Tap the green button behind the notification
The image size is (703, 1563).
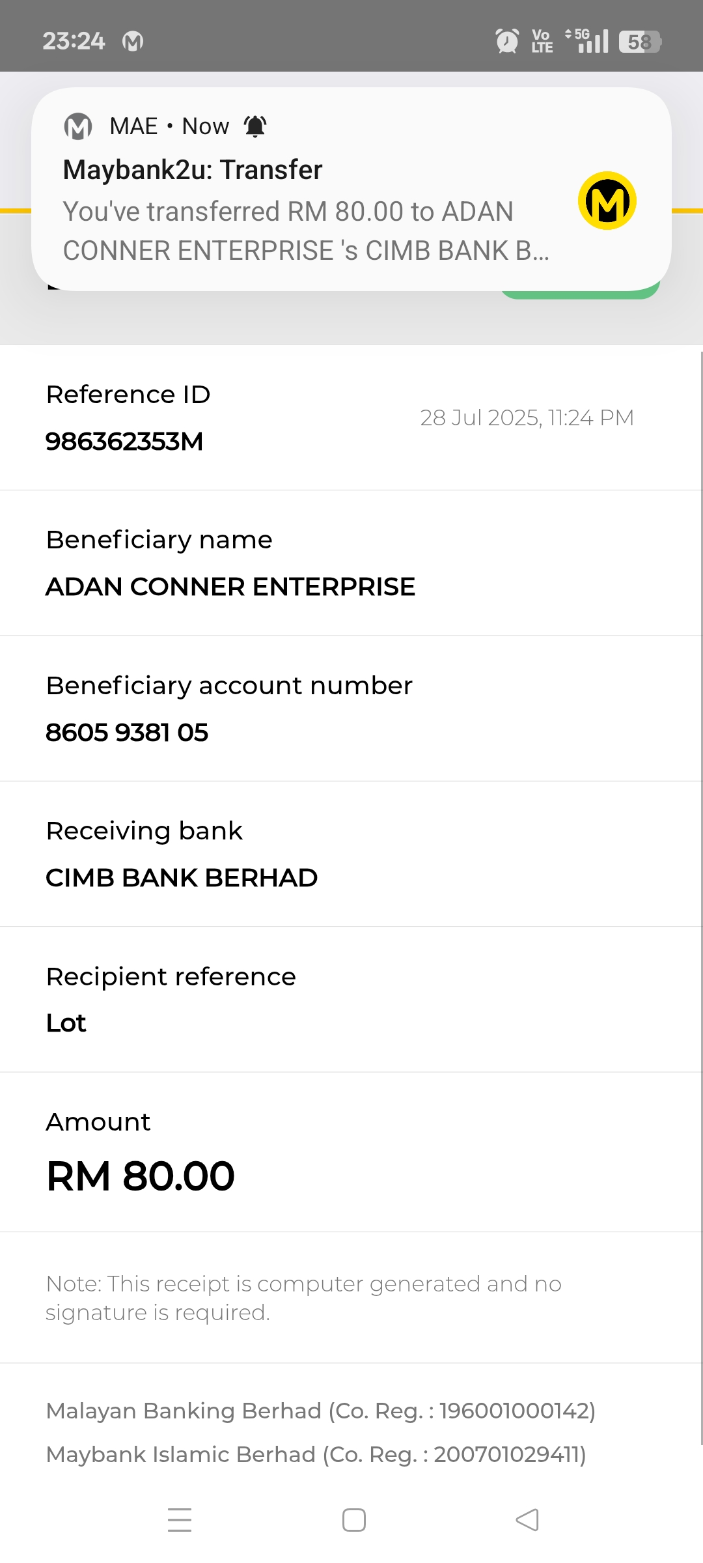pyautogui.click(x=579, y=294)
